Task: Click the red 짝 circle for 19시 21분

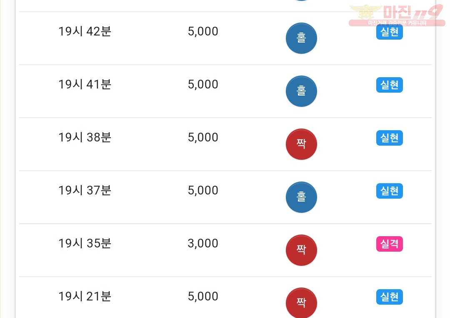Action: coord(301,303)
